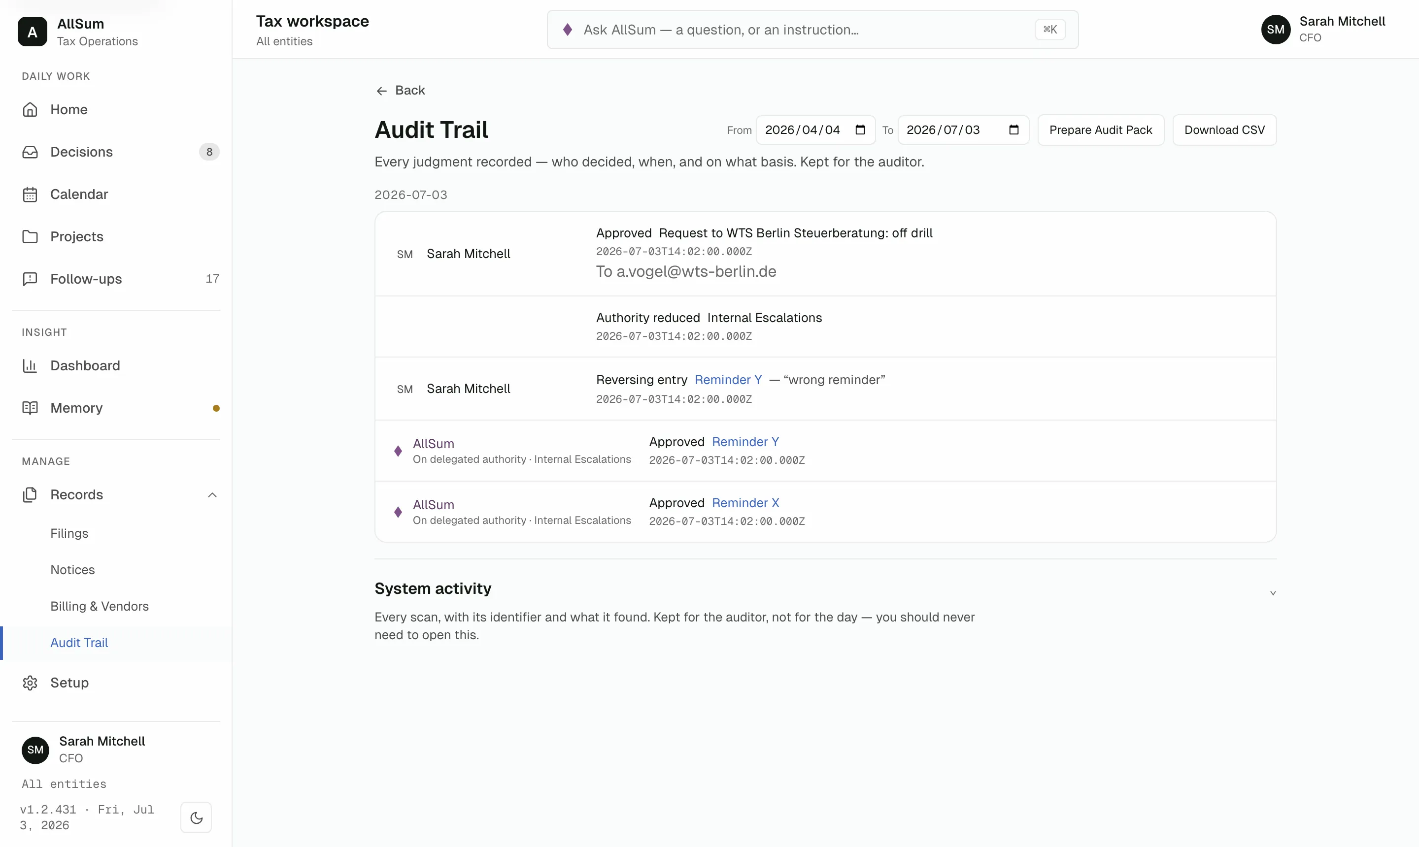This screenshot has height=847, width=1419.
Task: Click Authority reduced Internal Escalations entry
Action: (x=825, y=326)
